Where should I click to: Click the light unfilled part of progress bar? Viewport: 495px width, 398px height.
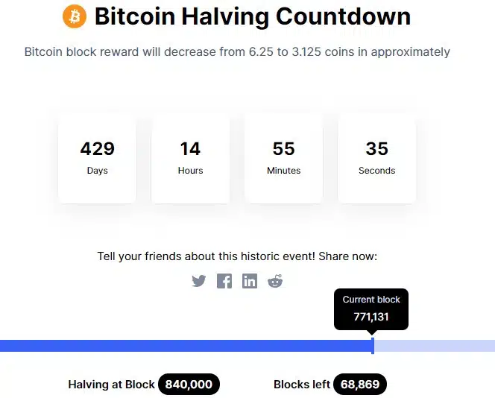tap(435, 346)
